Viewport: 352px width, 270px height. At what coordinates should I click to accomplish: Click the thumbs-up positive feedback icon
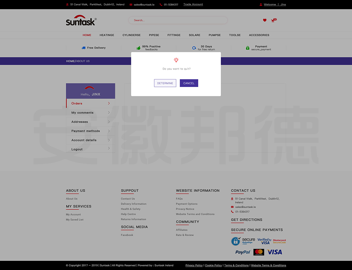pyautogui.click(x=138, y=48)
